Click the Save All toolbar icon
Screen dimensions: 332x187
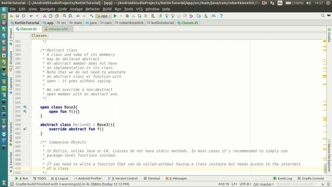tap(17, 16)
